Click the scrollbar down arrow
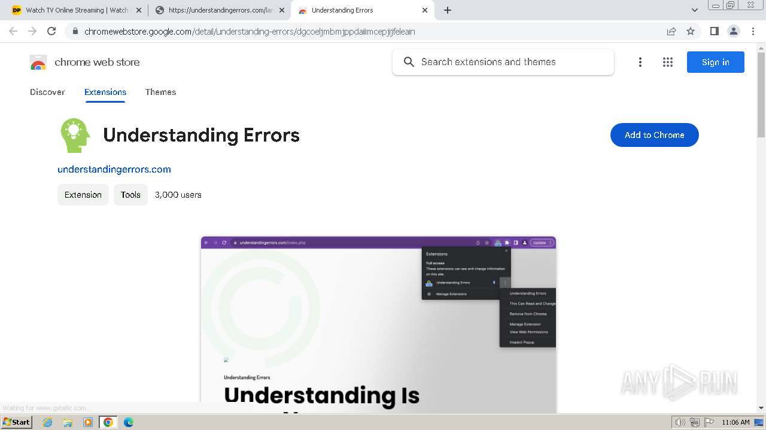This screenshot has height=430, width=766. pyautogui.click(x=761, y=408)
